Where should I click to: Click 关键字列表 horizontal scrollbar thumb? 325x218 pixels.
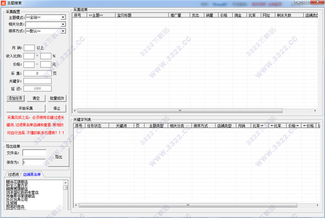pos(188,205)
